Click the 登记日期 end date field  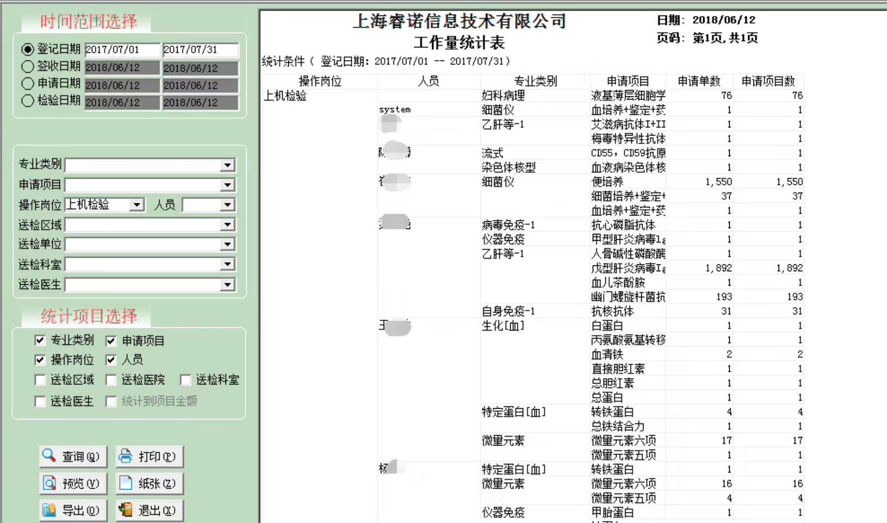(200, 49)
